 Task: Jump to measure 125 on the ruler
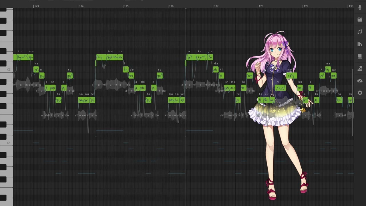(x=126, y=6)
